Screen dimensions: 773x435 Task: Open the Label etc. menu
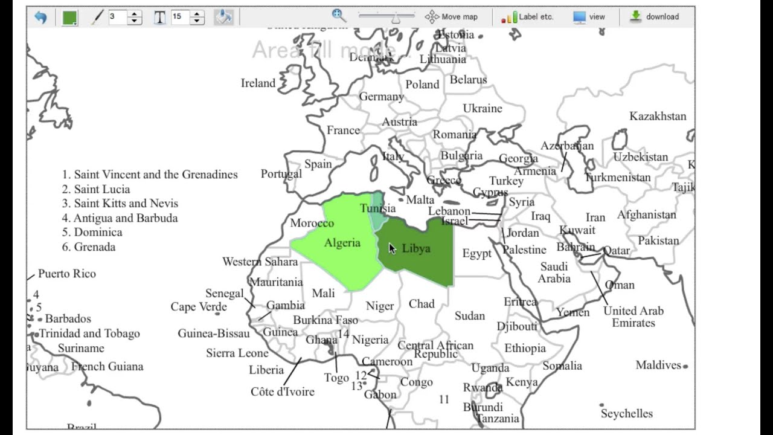click(x=527, y=17)
